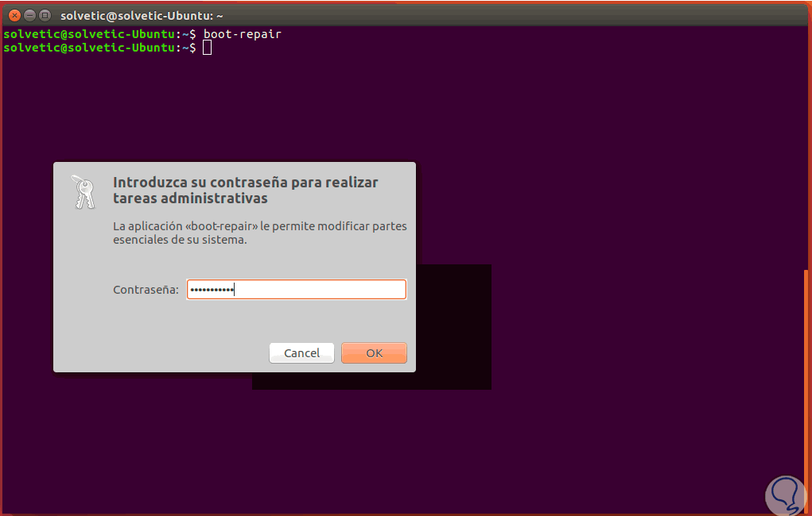Viewport: 812px width, 516px height.
Task: Click the keys icon in dialog
Action: point(84,192)
